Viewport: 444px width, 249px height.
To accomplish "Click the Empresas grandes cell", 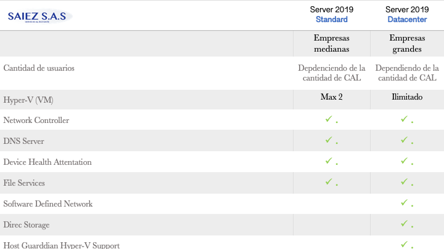I will tap(407, 43).
